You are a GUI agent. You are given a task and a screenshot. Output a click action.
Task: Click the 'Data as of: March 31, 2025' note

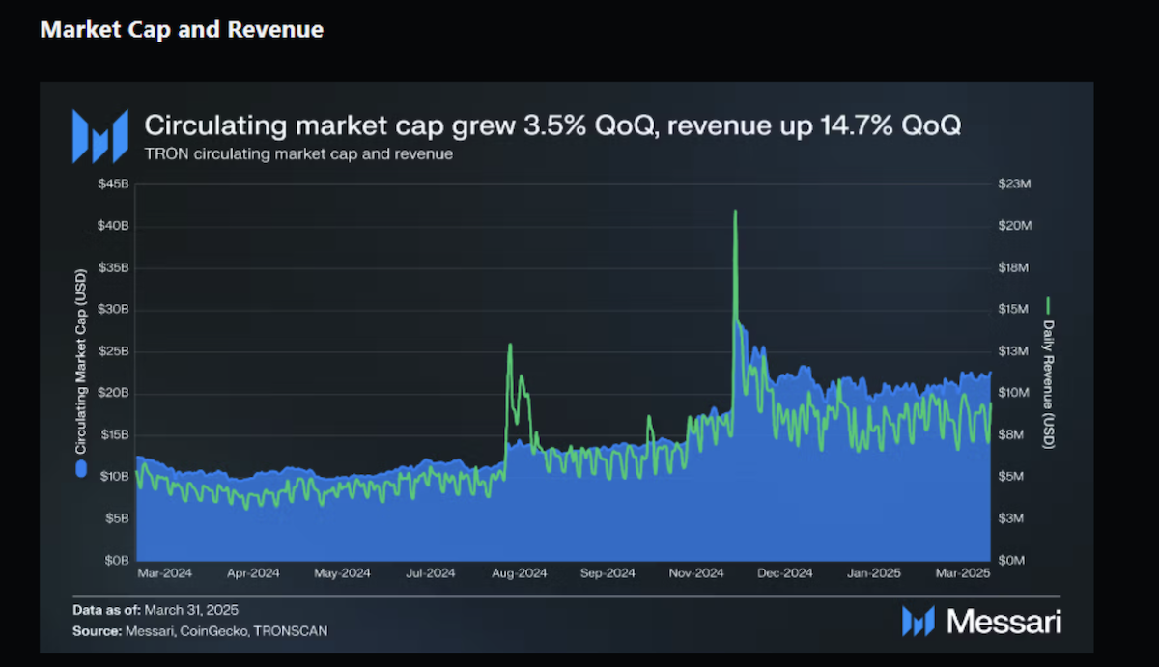click(155, 611)
